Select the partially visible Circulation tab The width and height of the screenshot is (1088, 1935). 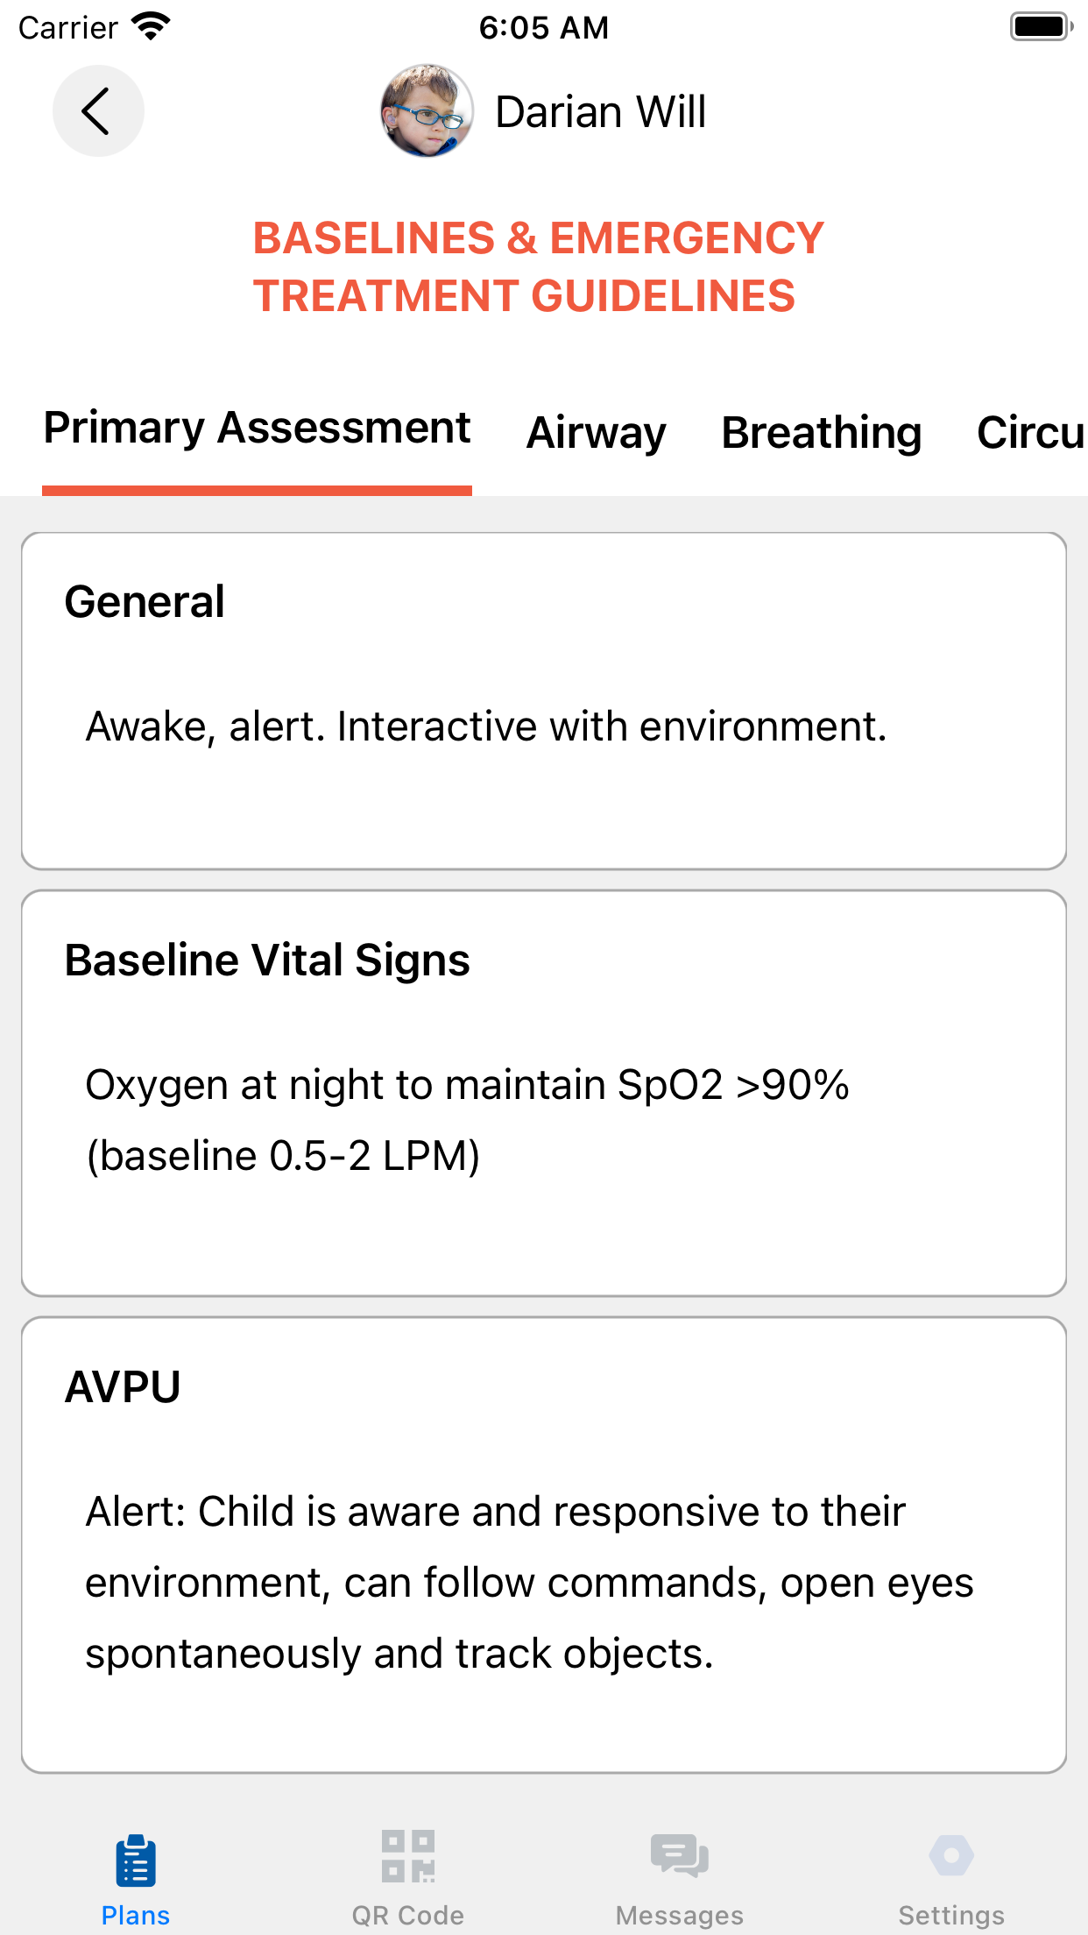(x=1032, y=433)
